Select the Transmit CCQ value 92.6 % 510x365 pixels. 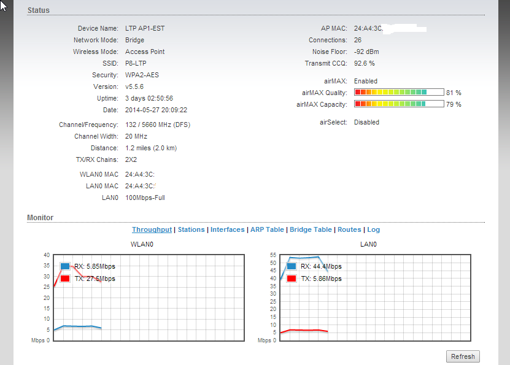(x=365, y=63)
